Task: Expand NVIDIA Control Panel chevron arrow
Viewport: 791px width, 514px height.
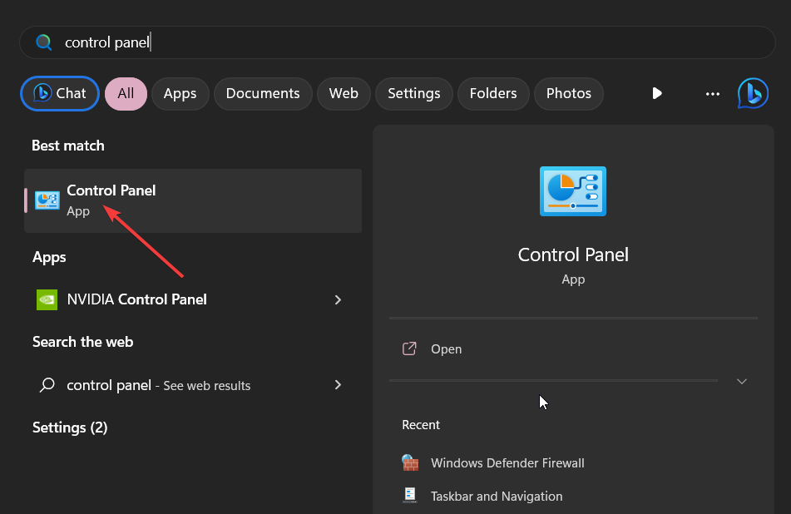Action: (338, 299)
